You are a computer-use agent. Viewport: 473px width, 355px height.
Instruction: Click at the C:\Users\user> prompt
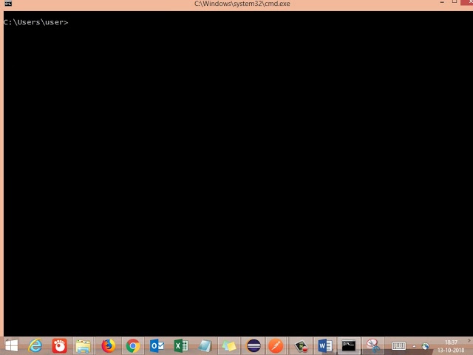(36, 22)
